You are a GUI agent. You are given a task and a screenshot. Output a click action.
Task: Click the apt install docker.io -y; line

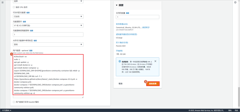[23, 65]
